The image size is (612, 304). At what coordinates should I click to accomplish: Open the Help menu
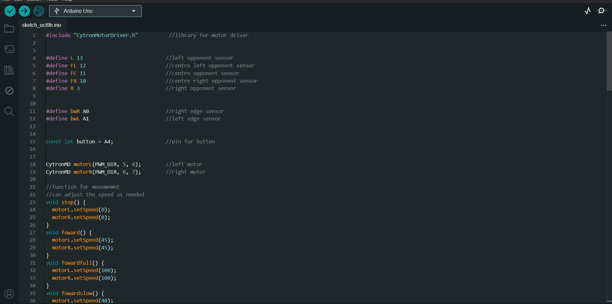(67, 1)
